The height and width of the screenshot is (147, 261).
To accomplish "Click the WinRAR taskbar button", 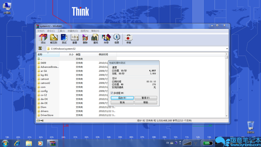I will pyautogui.click(x=53, y=143).
